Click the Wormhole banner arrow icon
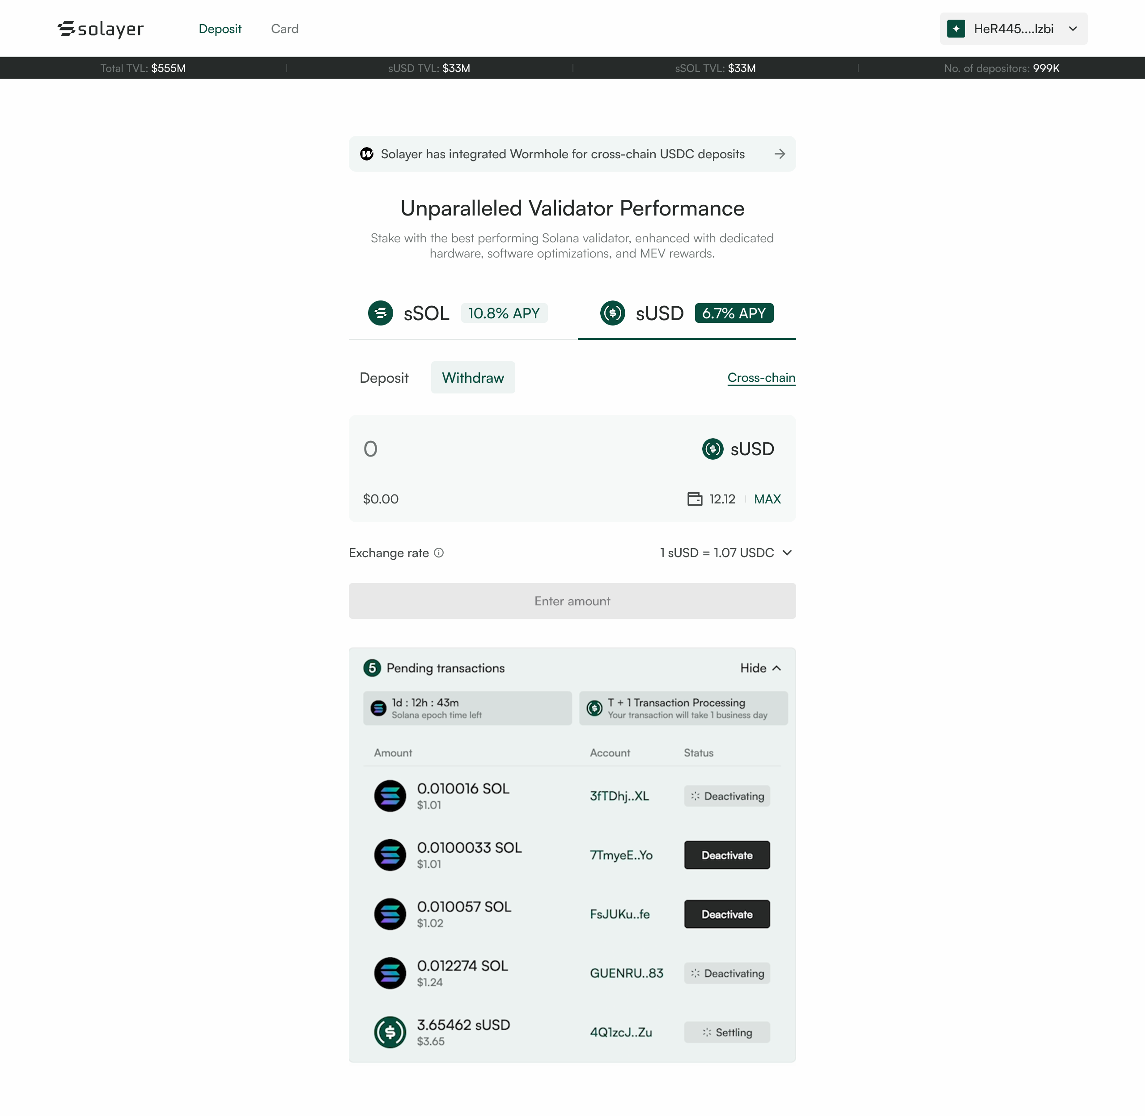The image size is (1145, 1116). coord(779,154)
